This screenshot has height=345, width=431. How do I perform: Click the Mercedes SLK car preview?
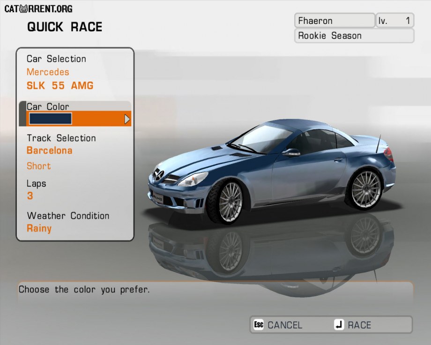point(272,171)
